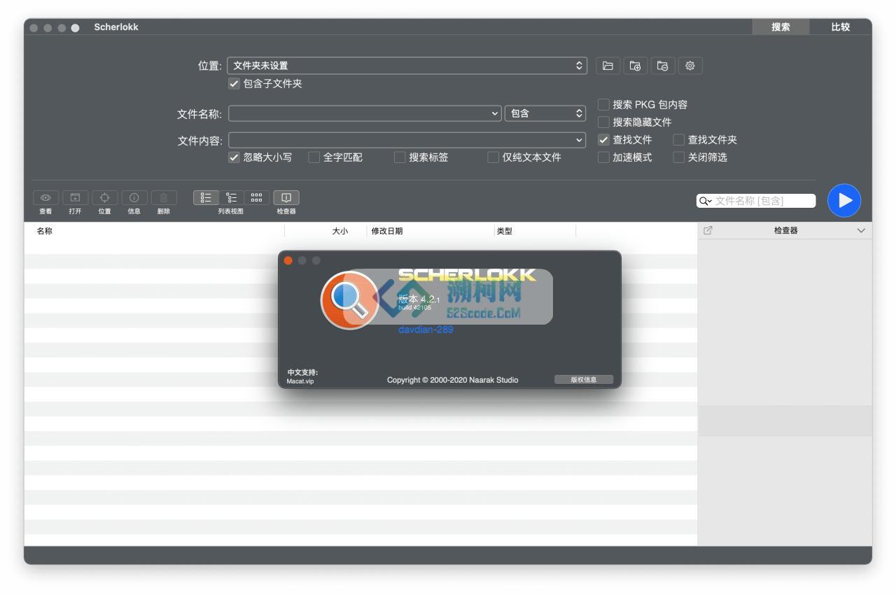Click the pop-out icon in the inspector header
This screenshot has width=896, height=594.
click(x=708, y=230)
